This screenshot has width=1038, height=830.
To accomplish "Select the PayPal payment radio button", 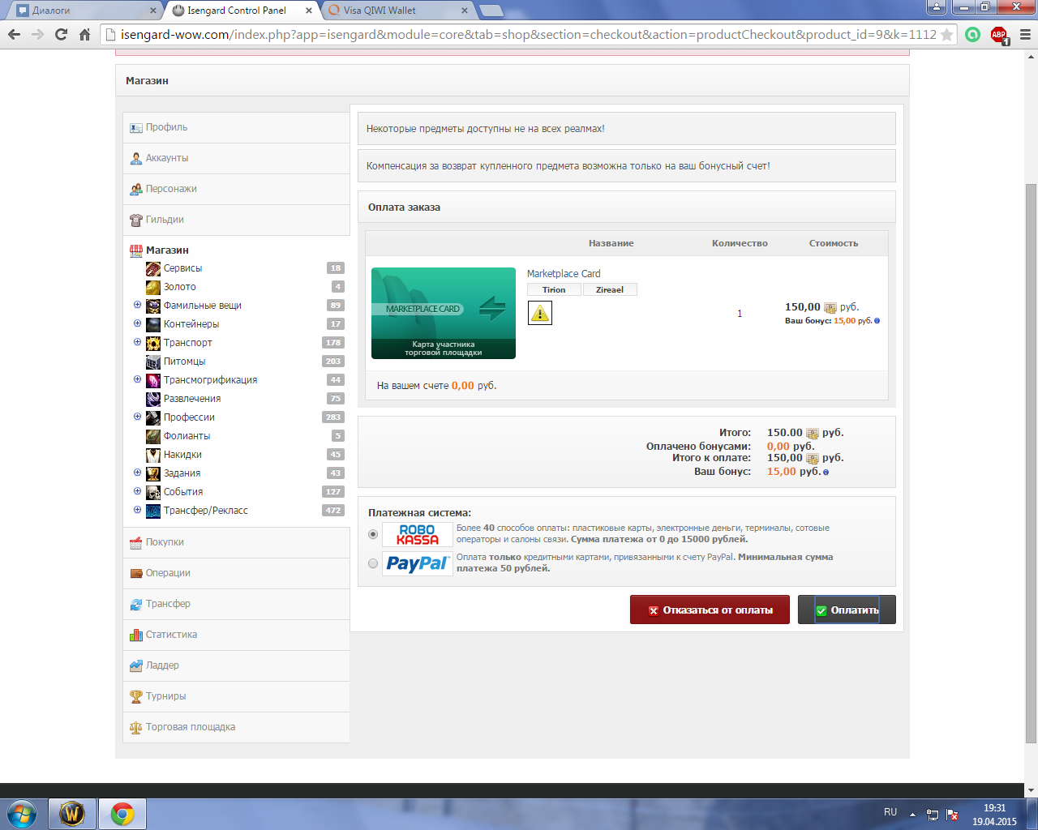I will 373,563.
